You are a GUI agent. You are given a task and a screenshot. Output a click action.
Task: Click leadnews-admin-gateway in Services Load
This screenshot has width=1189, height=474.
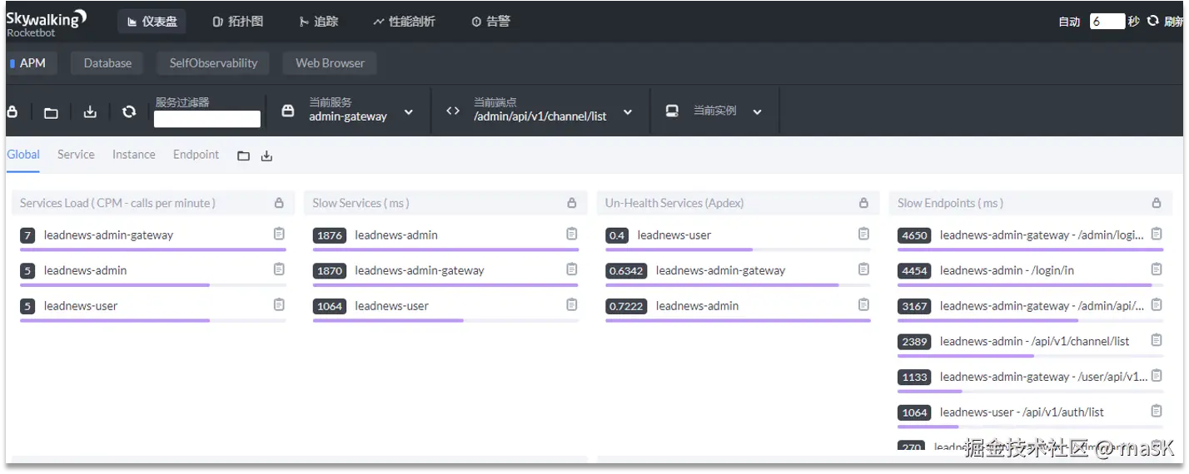point(109,235)
